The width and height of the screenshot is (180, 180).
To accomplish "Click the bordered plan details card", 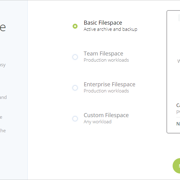I will pos(173,72).
